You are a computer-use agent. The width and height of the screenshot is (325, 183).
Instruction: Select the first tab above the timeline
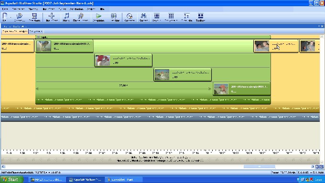coord(15,31)
